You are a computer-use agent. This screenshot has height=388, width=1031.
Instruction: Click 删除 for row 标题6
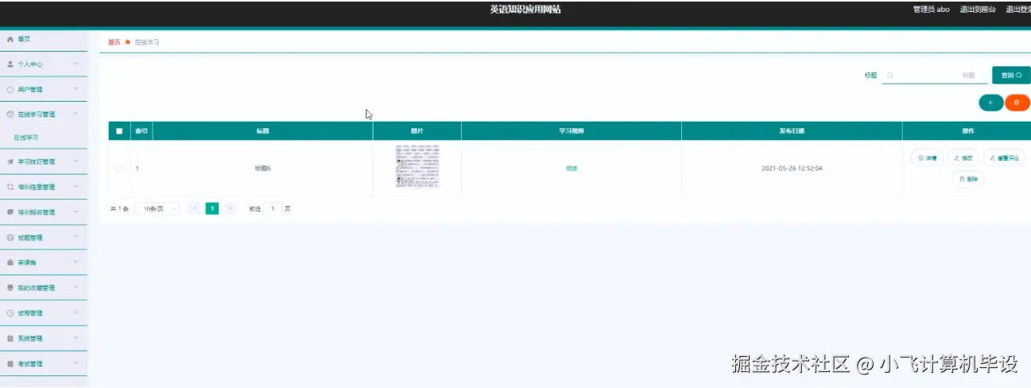click(x=968, y=180)
